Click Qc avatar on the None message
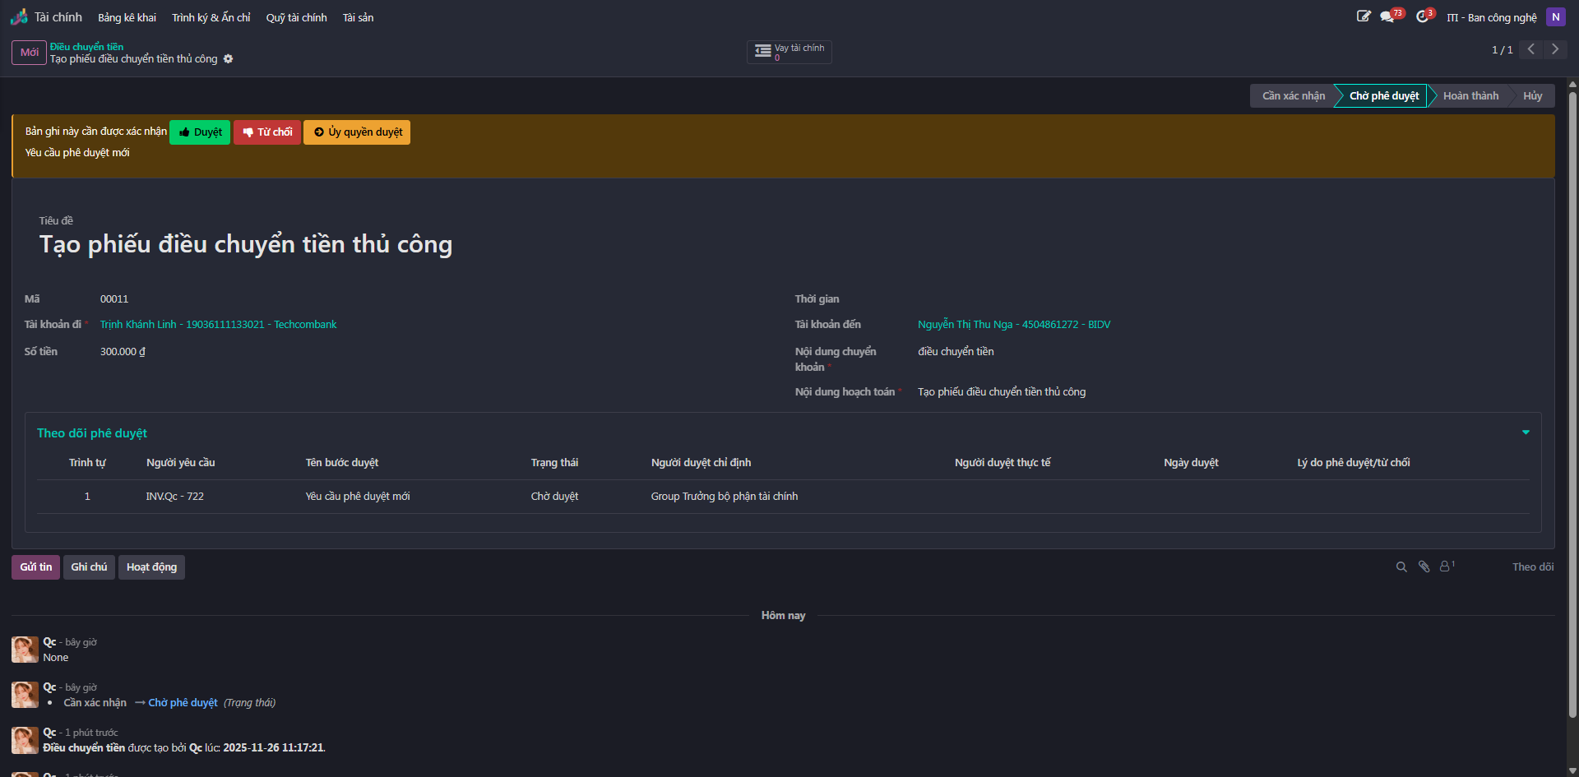Image resolution: width=1579 pixels, height=777 pixels. [x=25, y=650]
